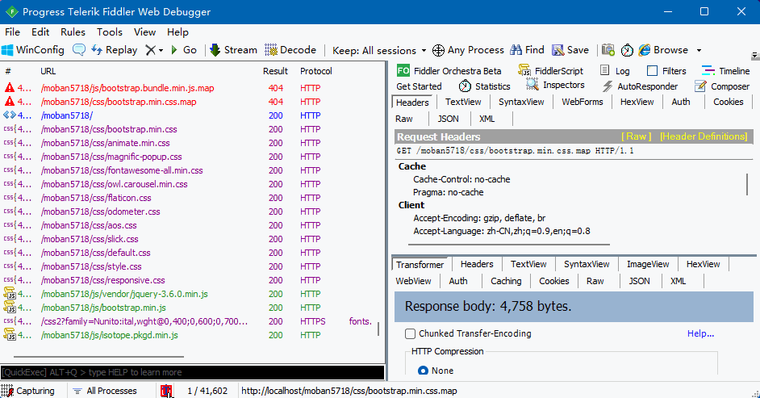Screen dimensions: 760x398
Task: Open the Composer tab
Action: 722,86
